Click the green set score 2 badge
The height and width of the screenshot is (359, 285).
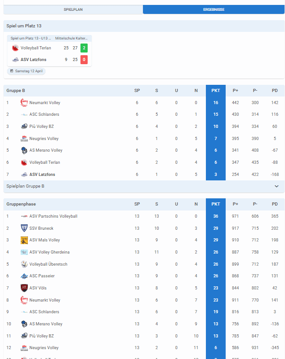coord(84,48)
